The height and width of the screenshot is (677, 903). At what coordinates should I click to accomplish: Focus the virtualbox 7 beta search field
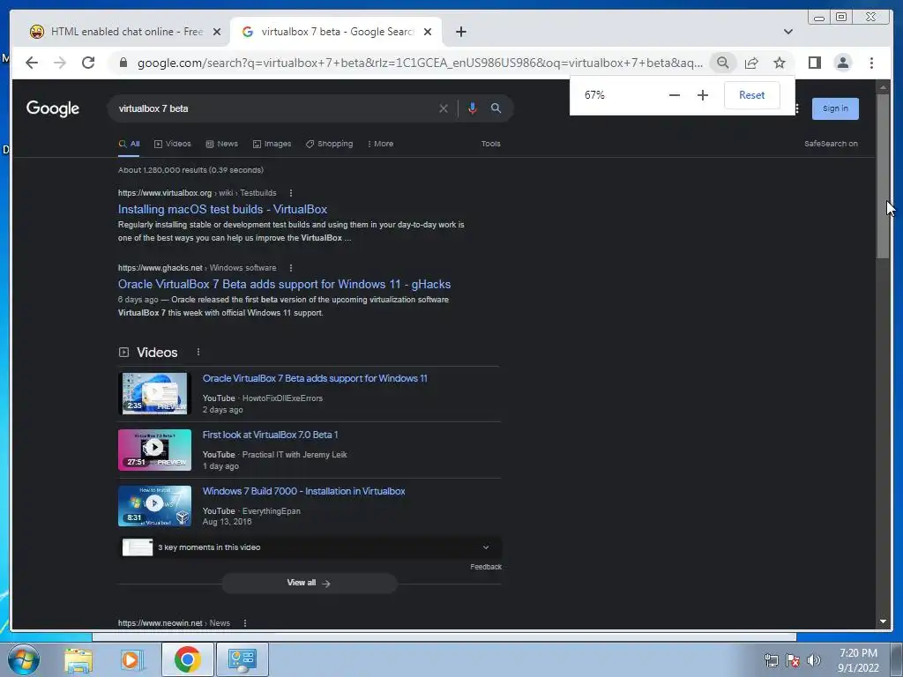pyautogui.click(x=273, y=108)
